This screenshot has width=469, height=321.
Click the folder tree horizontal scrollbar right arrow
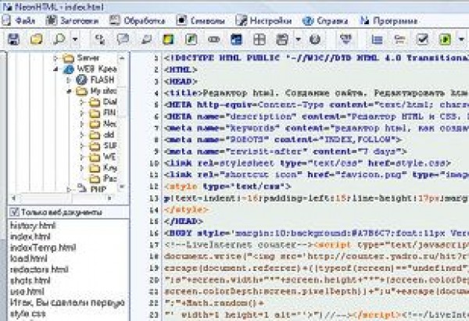pyautogui.click(x=109, y=198)
